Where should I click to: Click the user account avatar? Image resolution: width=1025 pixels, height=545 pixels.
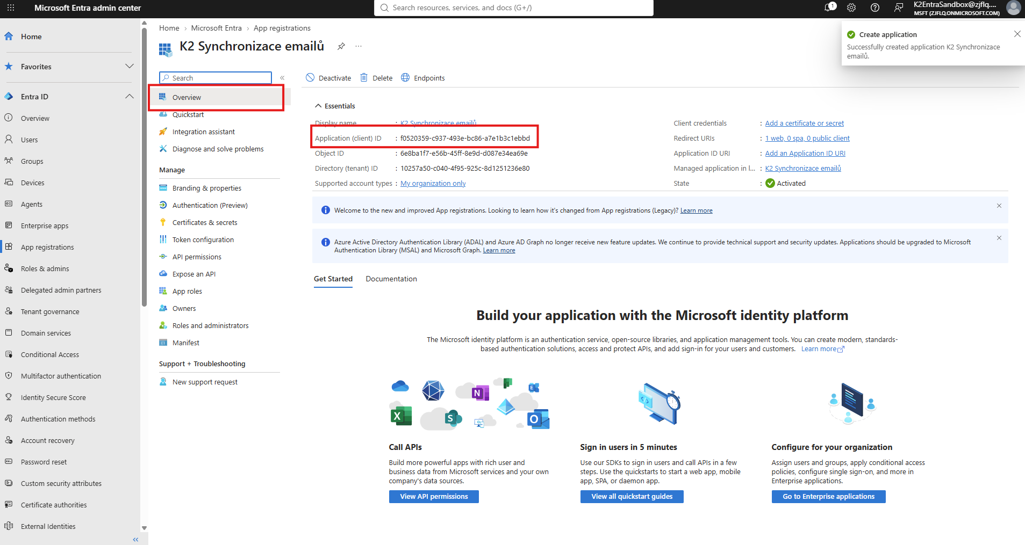pos(1013,8)
